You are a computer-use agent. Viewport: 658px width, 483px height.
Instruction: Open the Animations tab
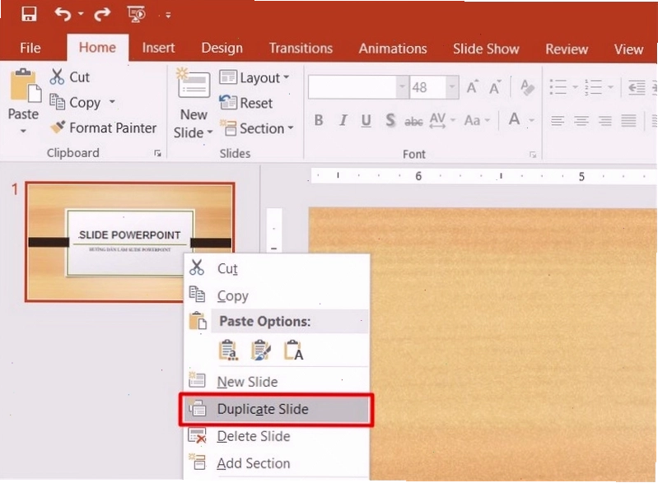click(392, 49)
